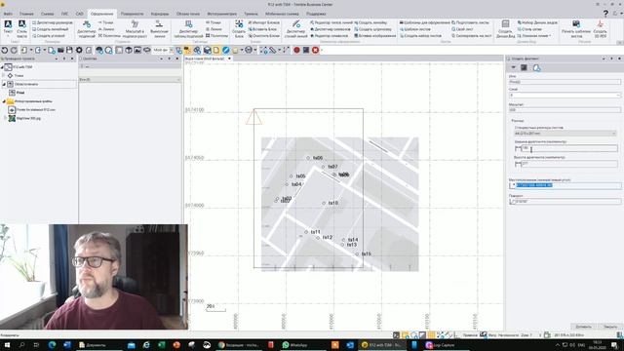This screenshot has width=624, height=351.
Task: Switch to the Главная ribbon tab
Action: [26, 14]
